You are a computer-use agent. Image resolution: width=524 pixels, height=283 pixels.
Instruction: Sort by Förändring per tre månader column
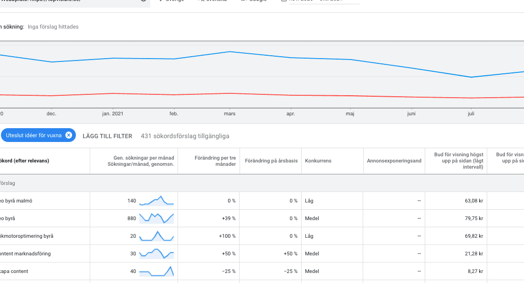click(215, 161)
